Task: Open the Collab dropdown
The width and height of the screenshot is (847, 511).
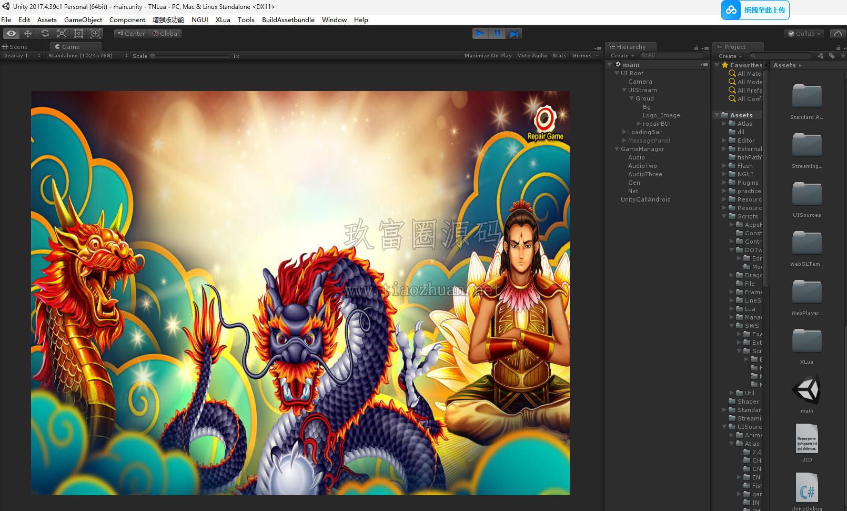Action: click(x=804, y=33)
